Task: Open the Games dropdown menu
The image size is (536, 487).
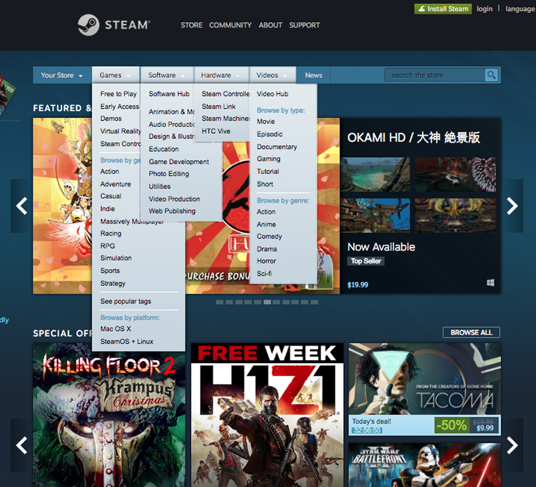Action: tap(116, 75)
